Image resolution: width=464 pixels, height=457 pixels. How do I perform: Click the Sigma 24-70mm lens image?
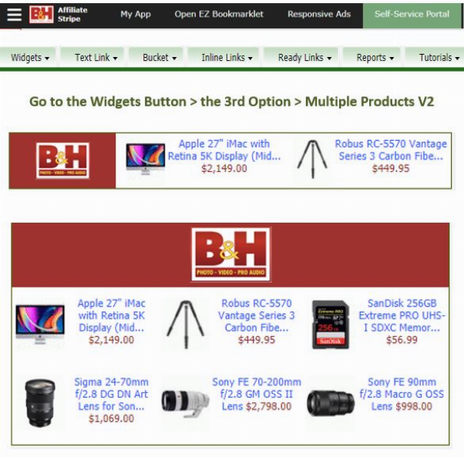pyautogui.click(x=40, y=402)
